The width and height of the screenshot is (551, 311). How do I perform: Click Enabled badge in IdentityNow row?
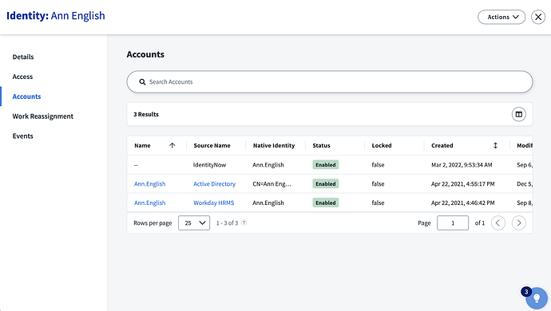(x=325, y=165)
